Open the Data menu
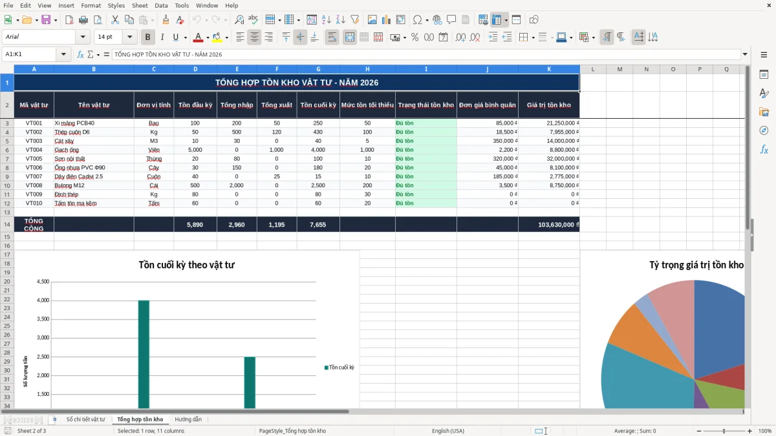This screenshot has height=436, width=776. pos(161,5)
